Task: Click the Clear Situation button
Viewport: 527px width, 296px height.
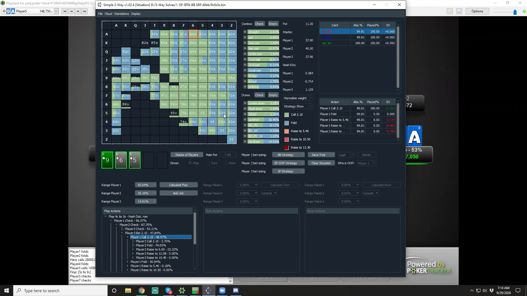Action: tap(321, 163)
